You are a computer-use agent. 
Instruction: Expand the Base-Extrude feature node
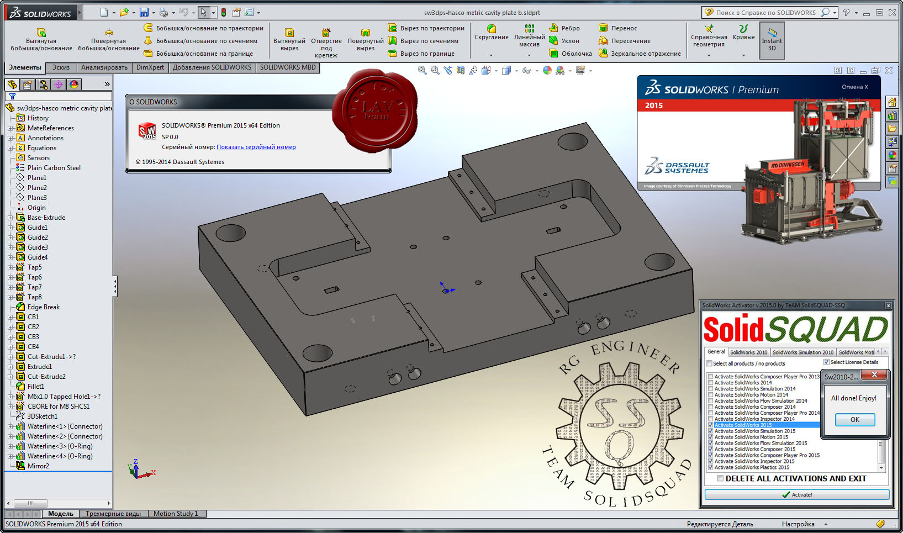10,218
